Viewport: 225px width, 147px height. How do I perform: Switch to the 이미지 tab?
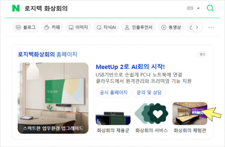coord(78,27)
